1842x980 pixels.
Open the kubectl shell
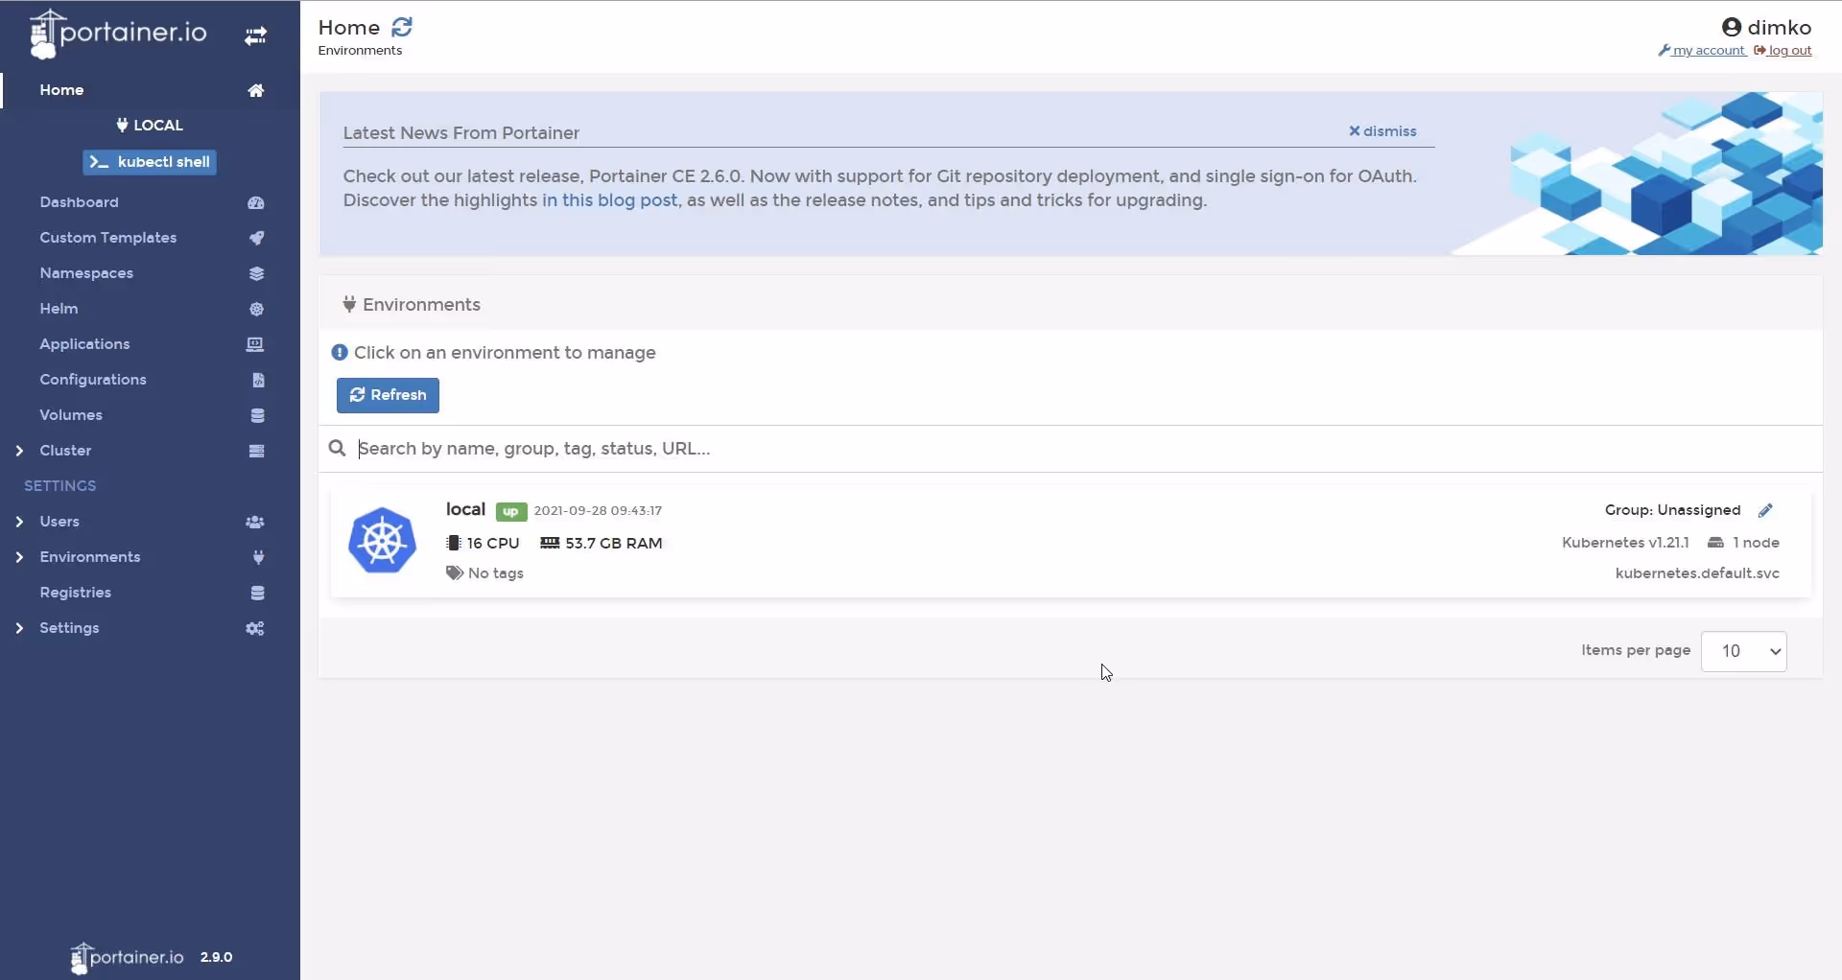(x=150, y=162)
